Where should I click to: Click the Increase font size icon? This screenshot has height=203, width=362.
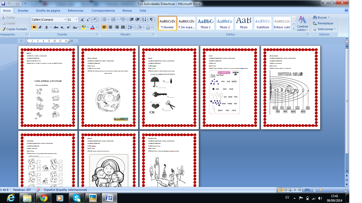tap(82, 20)
